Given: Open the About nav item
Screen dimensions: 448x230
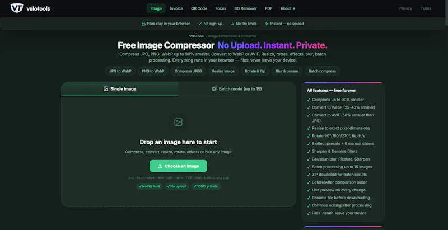Looking at the screenshot, I should (287, 8).
